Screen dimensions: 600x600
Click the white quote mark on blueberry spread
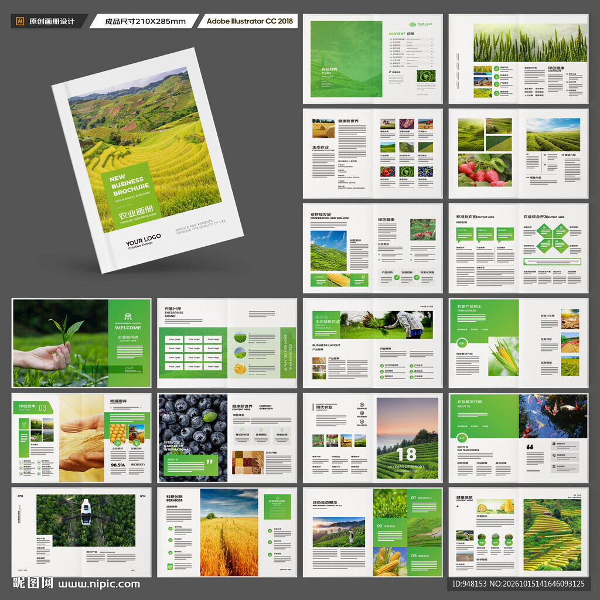pyautogui.click(x=209, y=462)
